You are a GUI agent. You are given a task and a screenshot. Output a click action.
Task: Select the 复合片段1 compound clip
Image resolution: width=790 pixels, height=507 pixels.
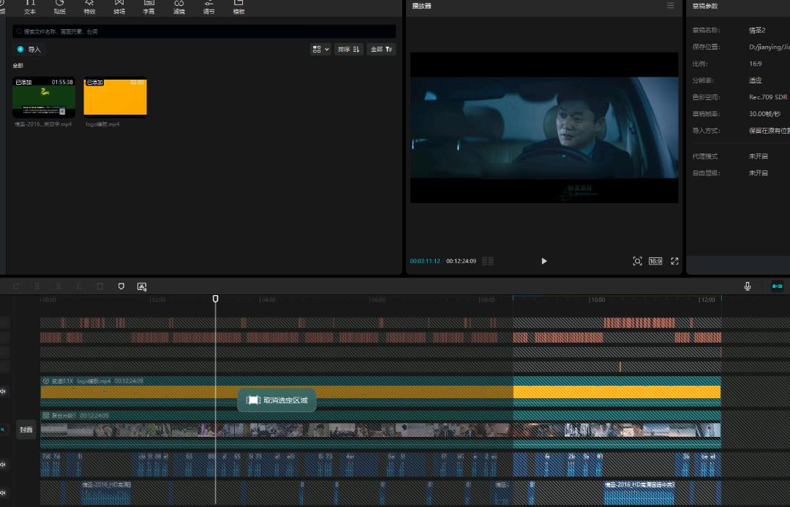pyautogui.click(x=380, y=430)
